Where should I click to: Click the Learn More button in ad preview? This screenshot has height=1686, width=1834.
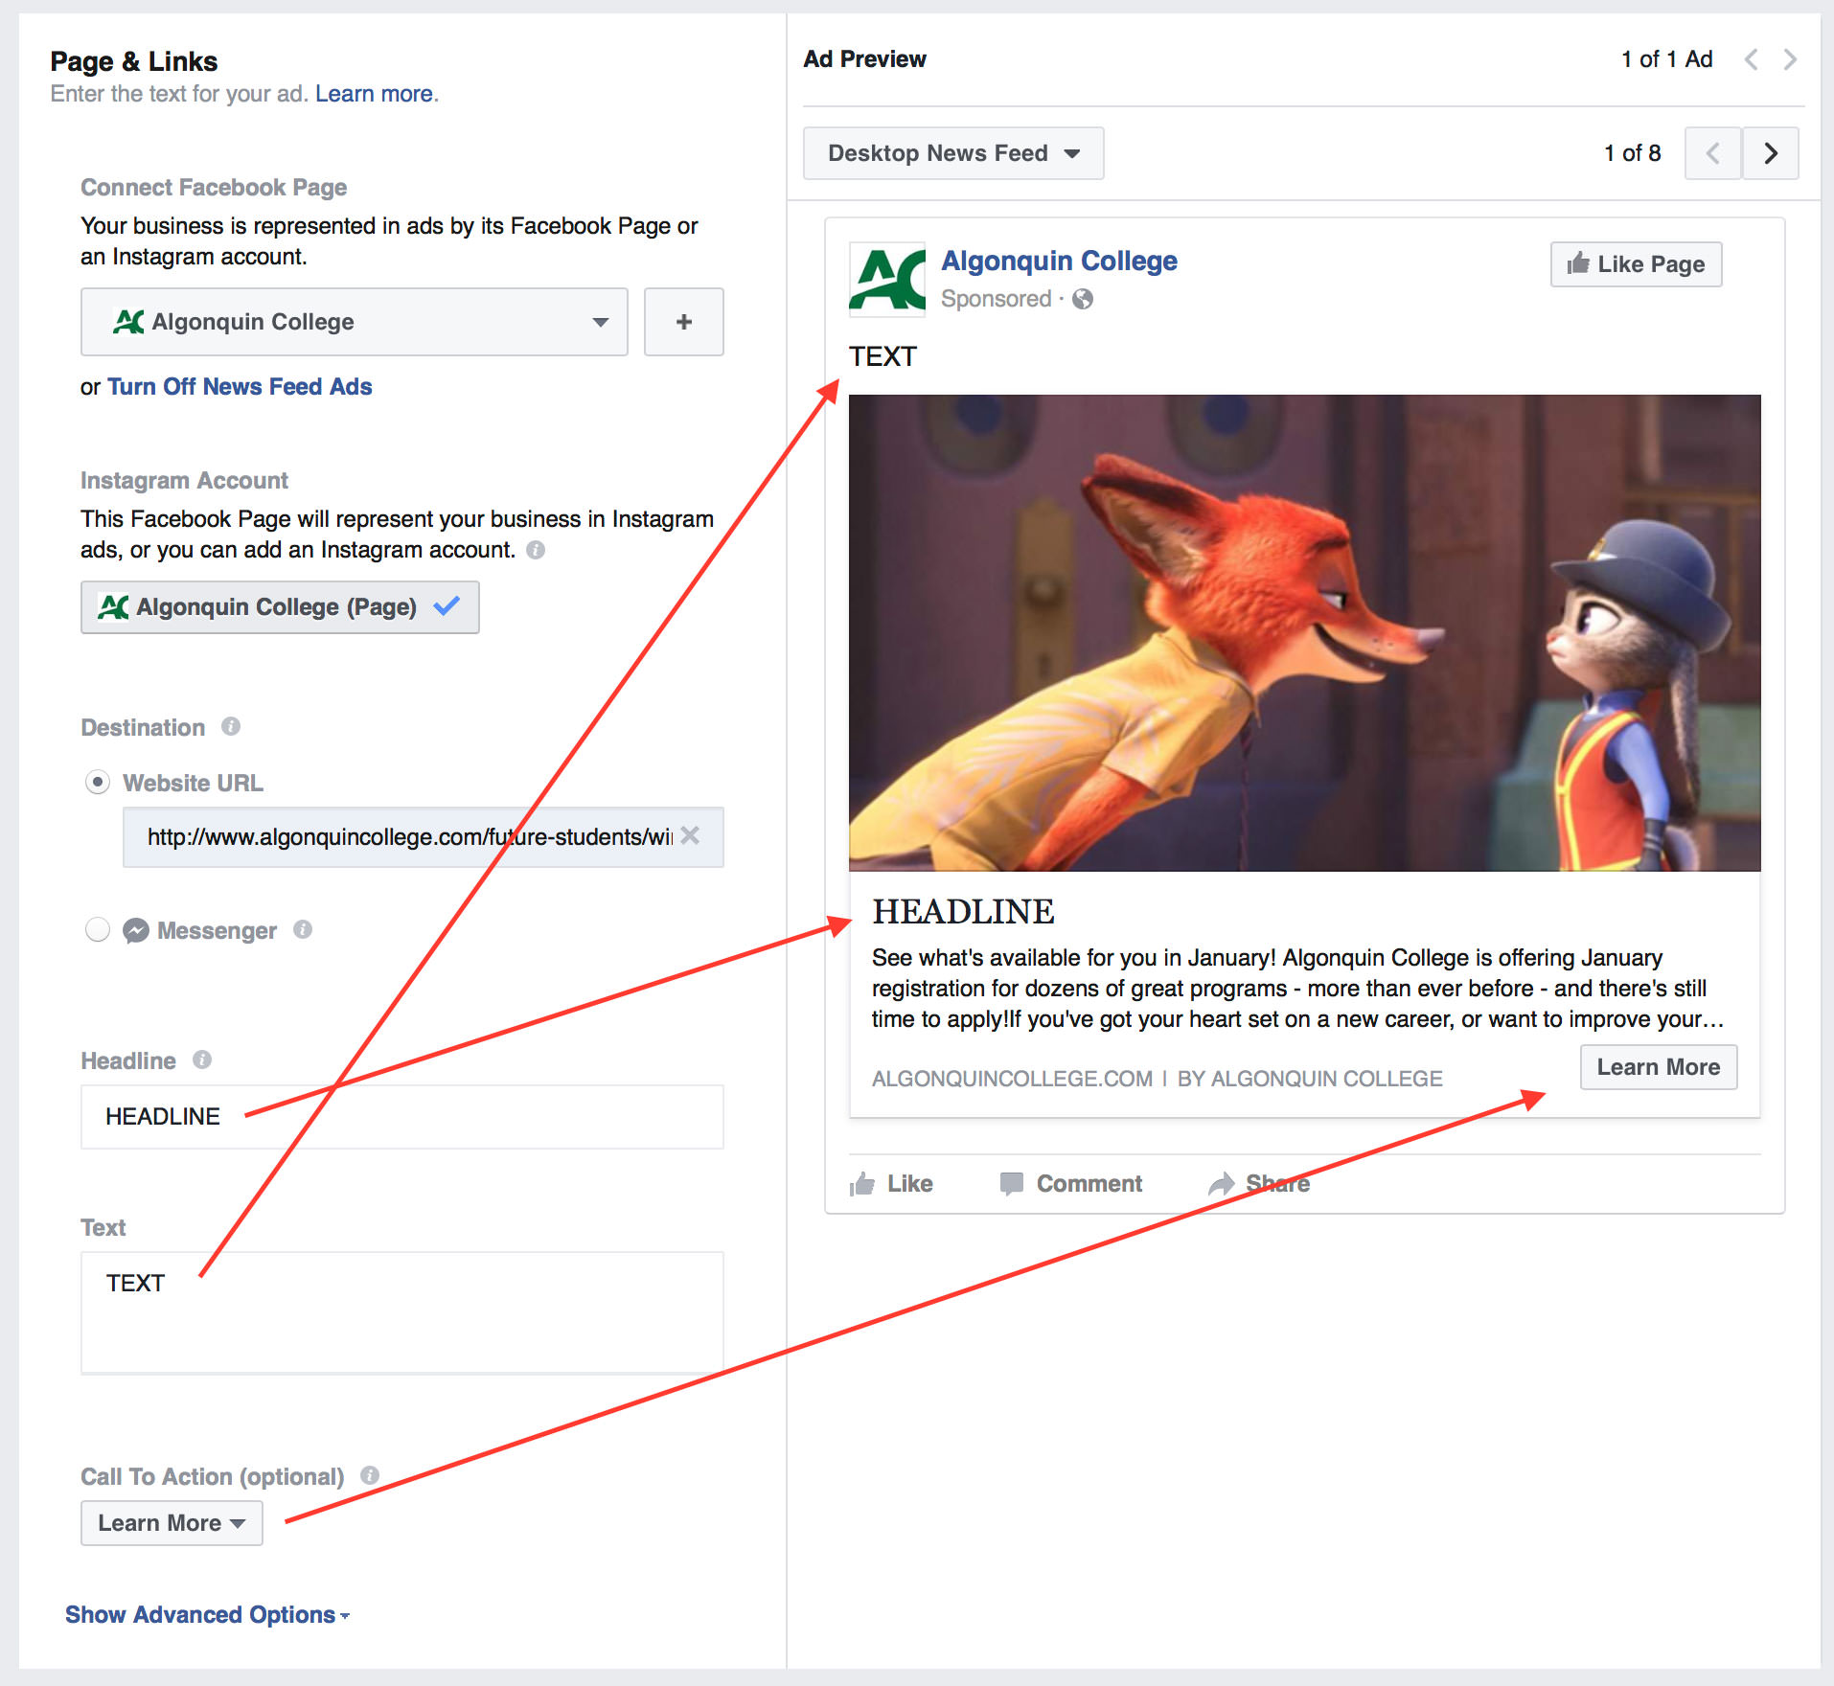pos(1658,1067)
